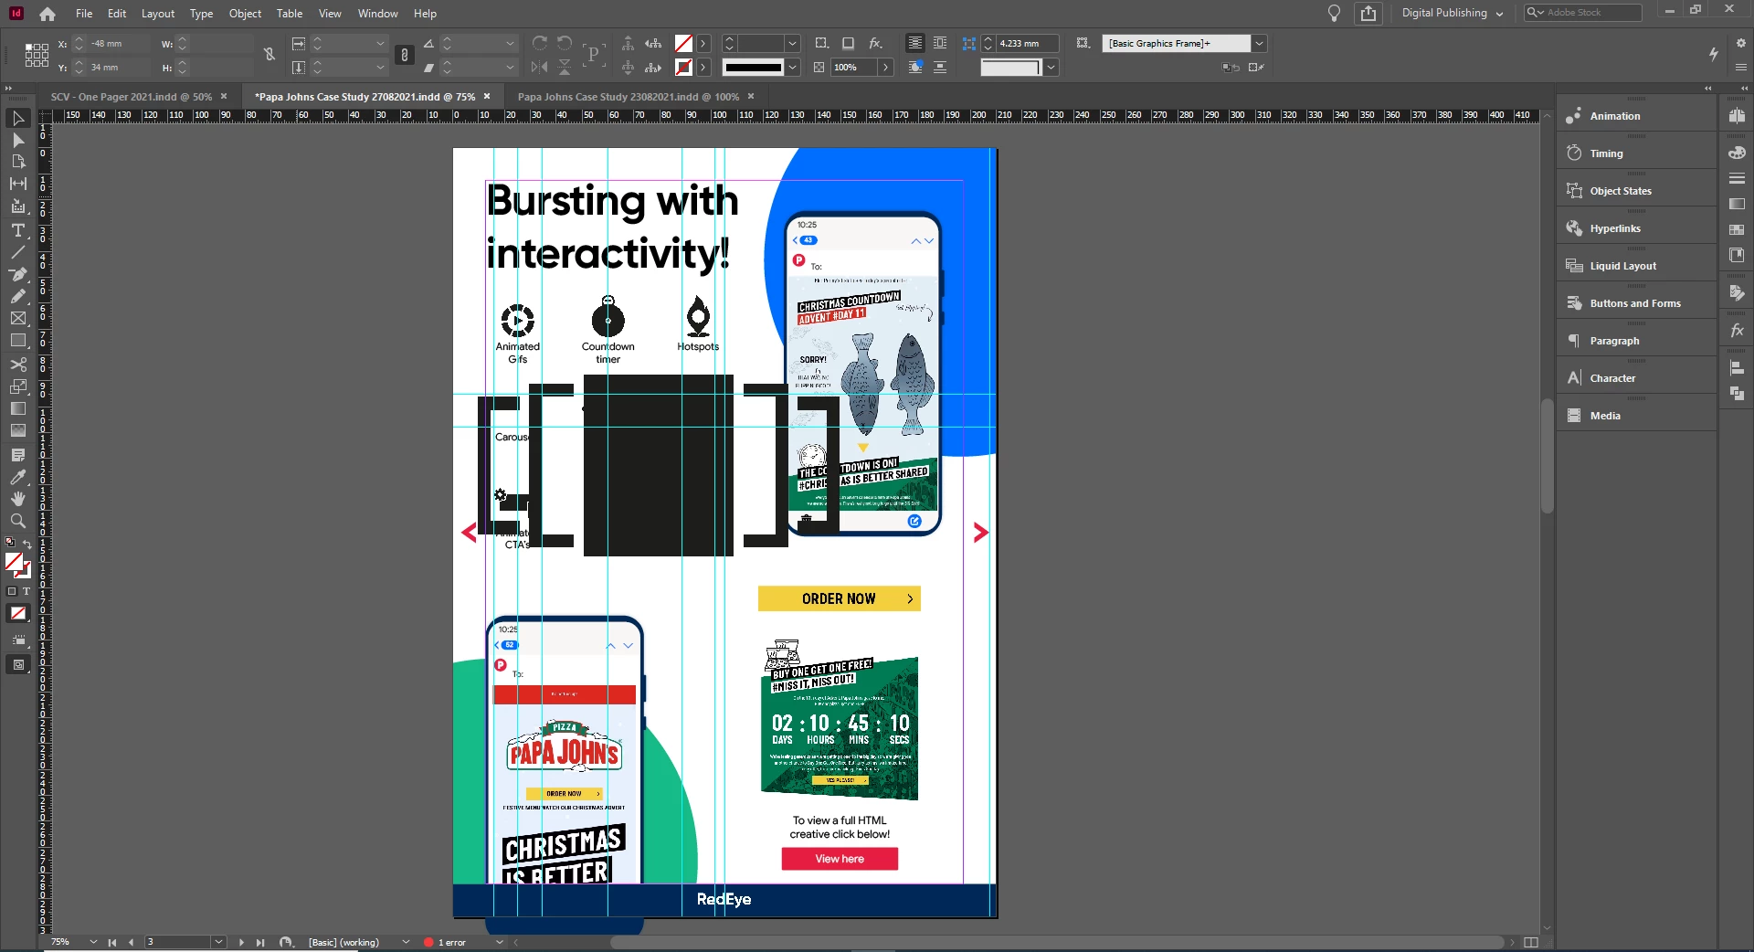Select the Free Transform tool
The image size is (1754, 952).
coord(17,386)
